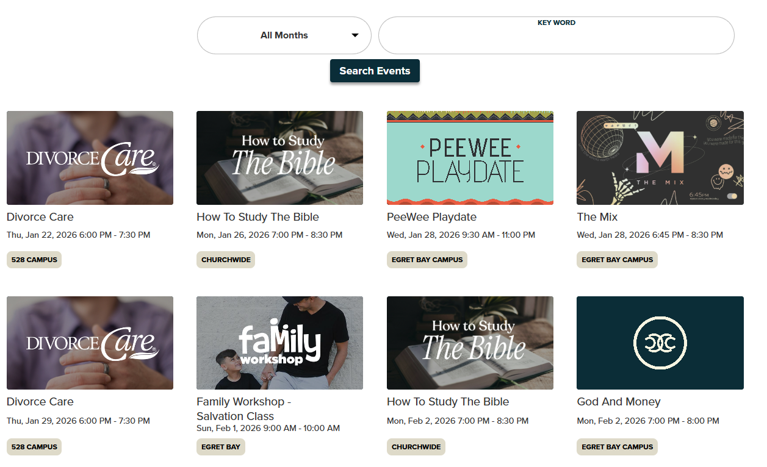Open the All Months dropdown

[284, 35]
